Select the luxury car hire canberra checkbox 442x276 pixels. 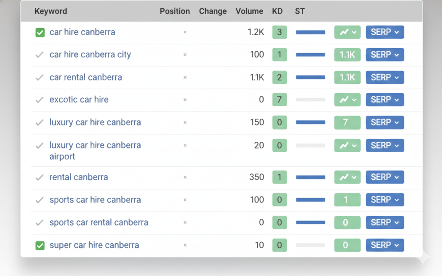click(x=39, y=122)
